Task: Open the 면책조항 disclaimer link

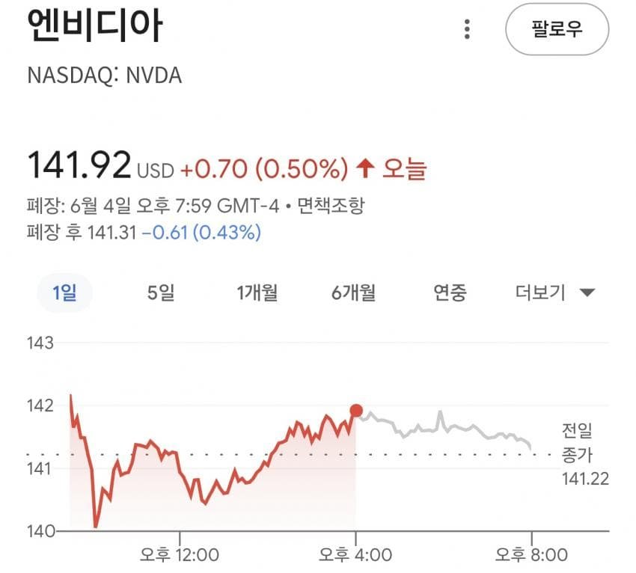Action: tap(331, 206)
